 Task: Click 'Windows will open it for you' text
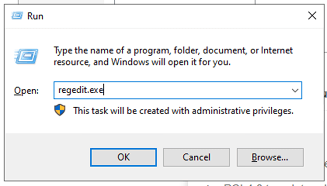coord(171,62)
